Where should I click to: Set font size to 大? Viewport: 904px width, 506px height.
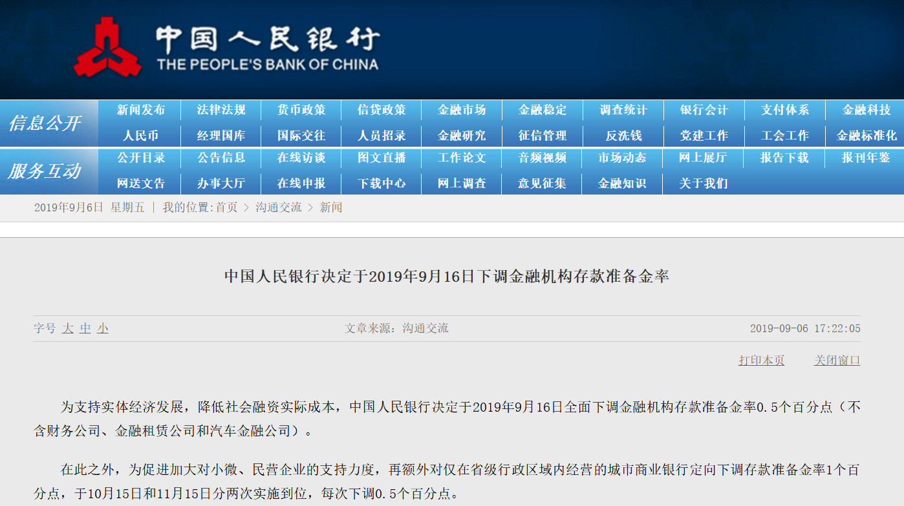pyautogui.click(x=68, y=328)
